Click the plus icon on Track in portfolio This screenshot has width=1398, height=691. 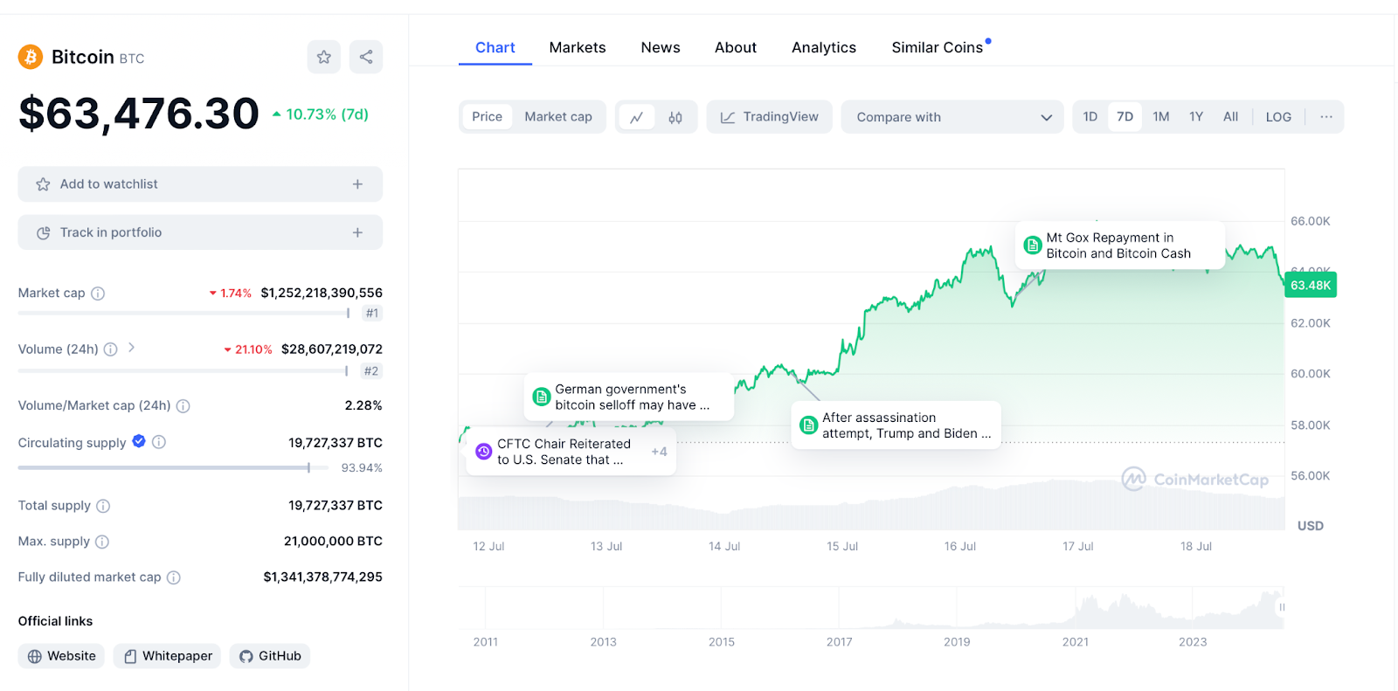coord(357,232)
